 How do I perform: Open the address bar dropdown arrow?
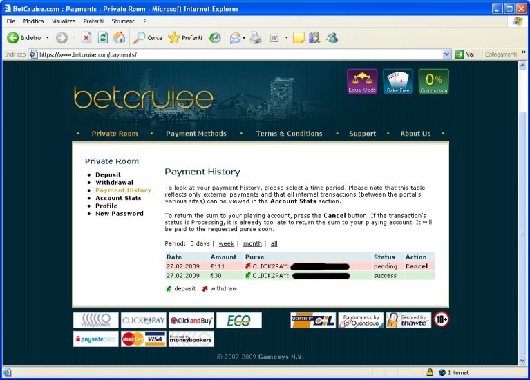click(x=447, y=54)
